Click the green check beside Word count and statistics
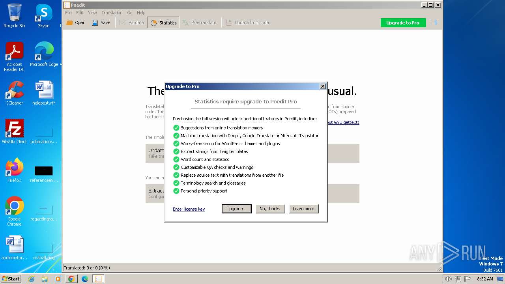 (x=176, y=159)
